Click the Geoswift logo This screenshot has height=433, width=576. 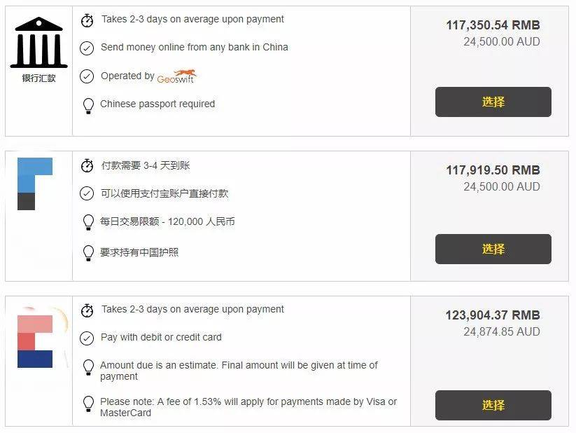(176, 76)
